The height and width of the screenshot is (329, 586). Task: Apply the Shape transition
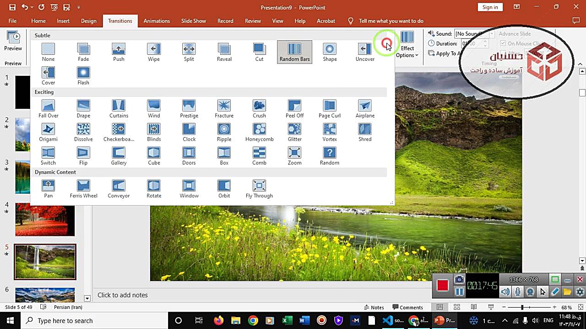coord(330,52)
